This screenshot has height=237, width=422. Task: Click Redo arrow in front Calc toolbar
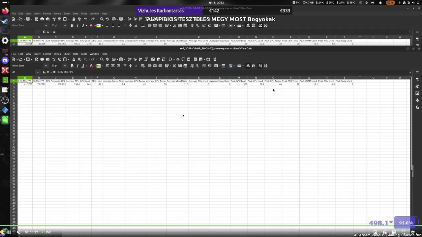(x=93, y=59)
